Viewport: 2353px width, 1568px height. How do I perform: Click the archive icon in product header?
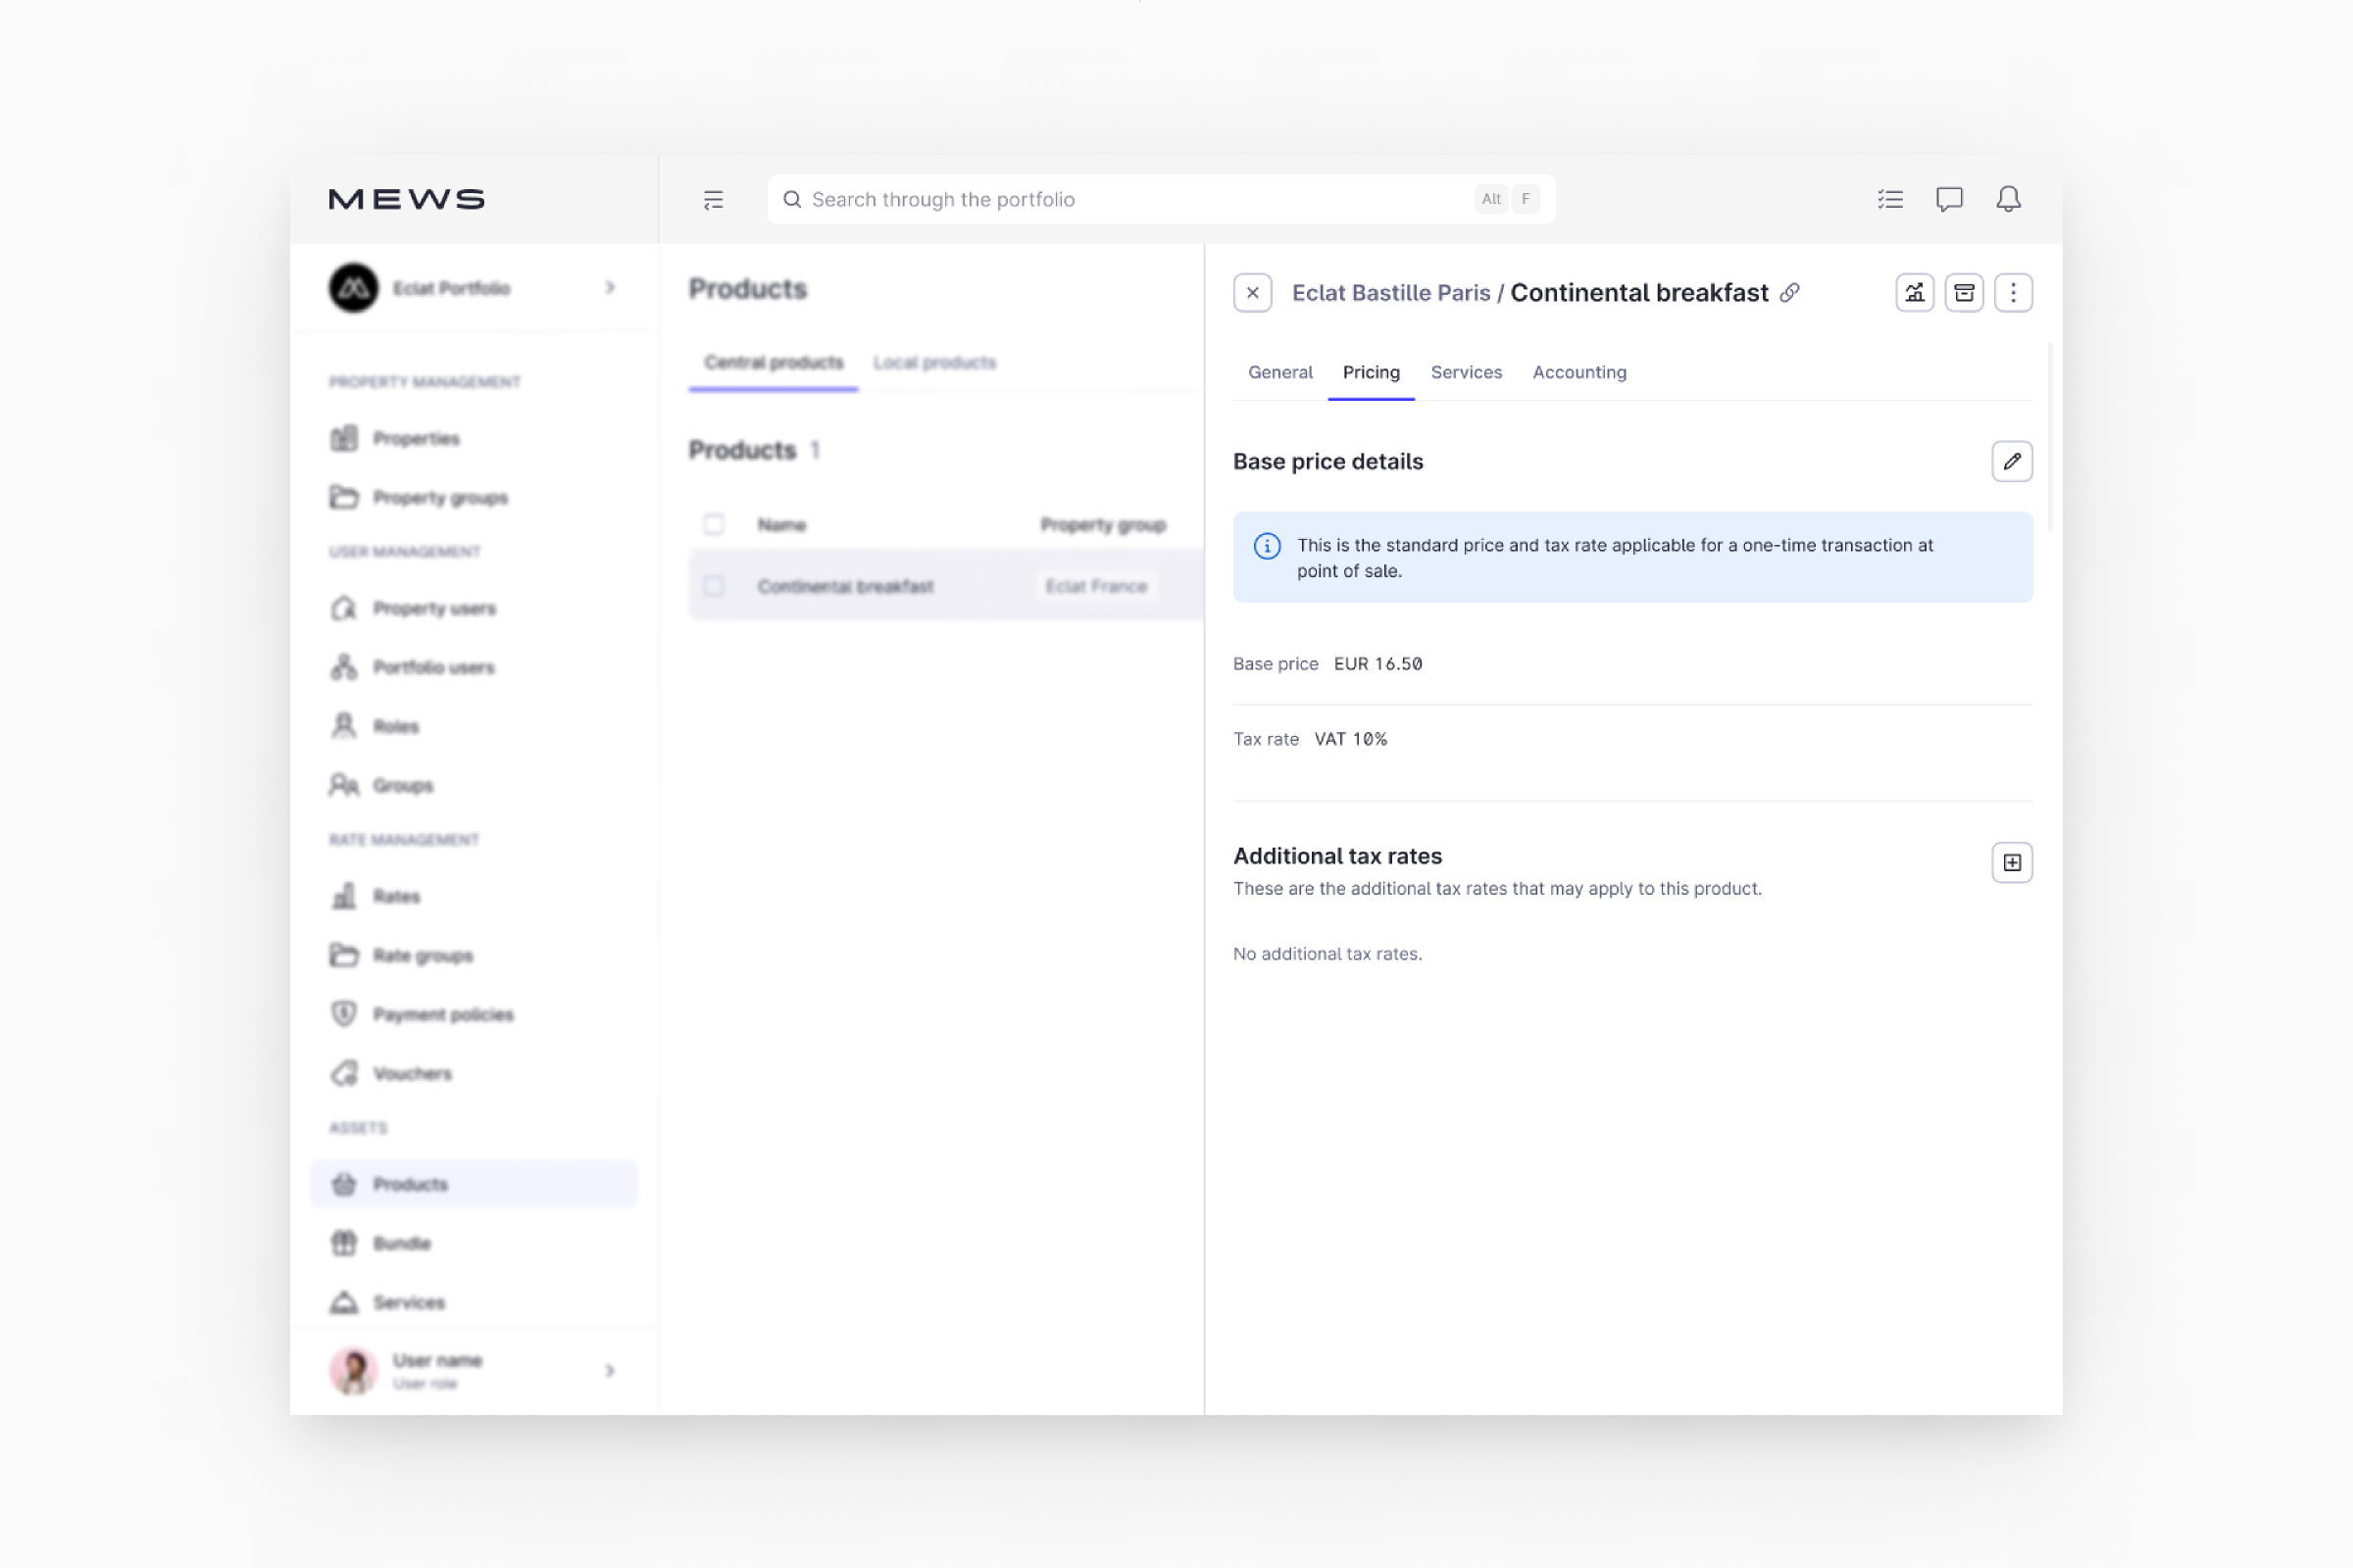pos(1963,293)
